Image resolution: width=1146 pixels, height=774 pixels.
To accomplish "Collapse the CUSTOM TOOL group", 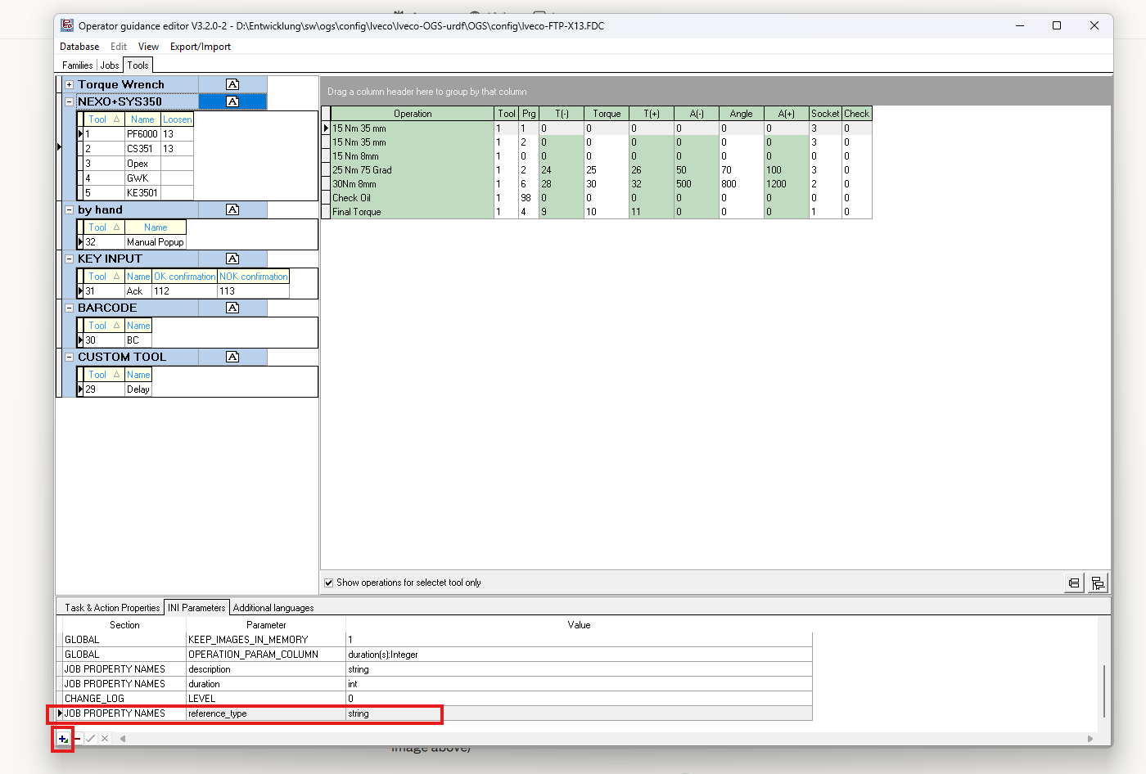I will click(70, 357).
